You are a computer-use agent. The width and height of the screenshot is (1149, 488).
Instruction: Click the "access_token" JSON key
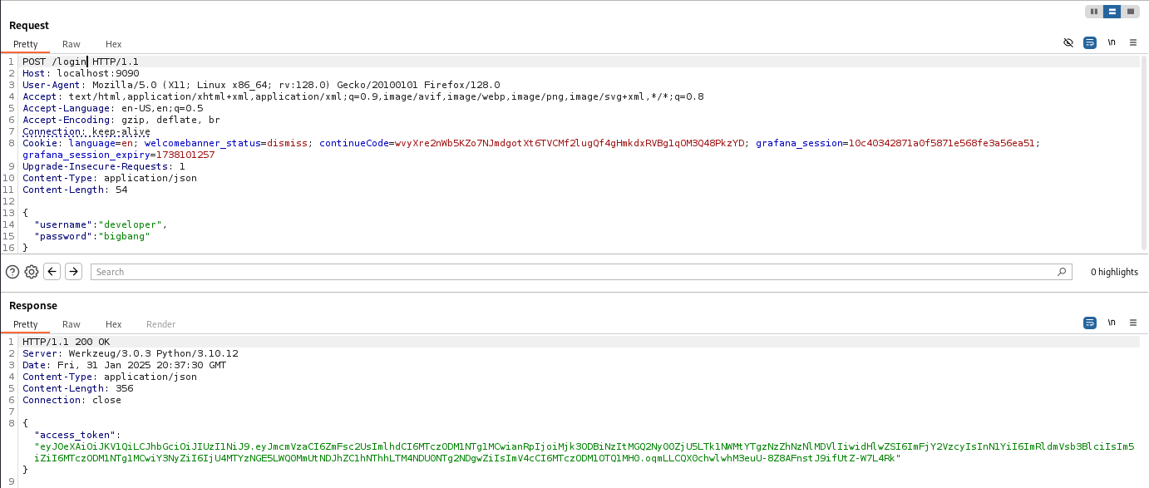click(75, 435)
